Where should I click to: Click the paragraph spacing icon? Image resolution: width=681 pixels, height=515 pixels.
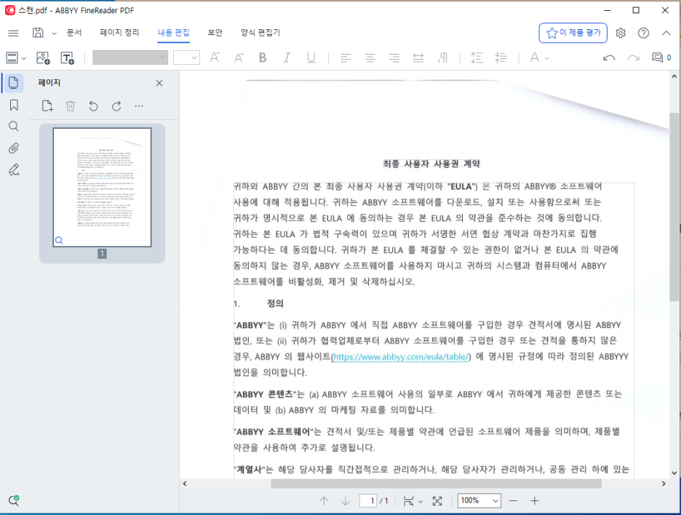501,57
